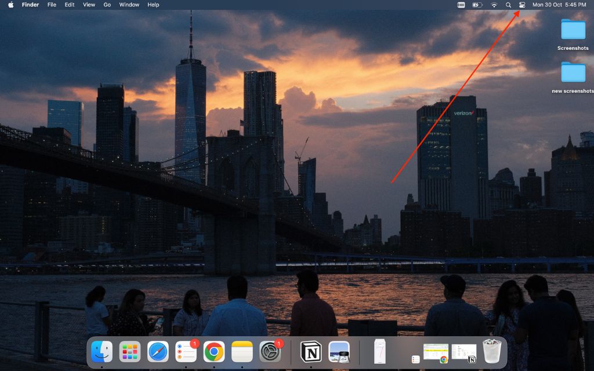
Task: Open Spotlight search magnifier
Action: tap(508, 5)
